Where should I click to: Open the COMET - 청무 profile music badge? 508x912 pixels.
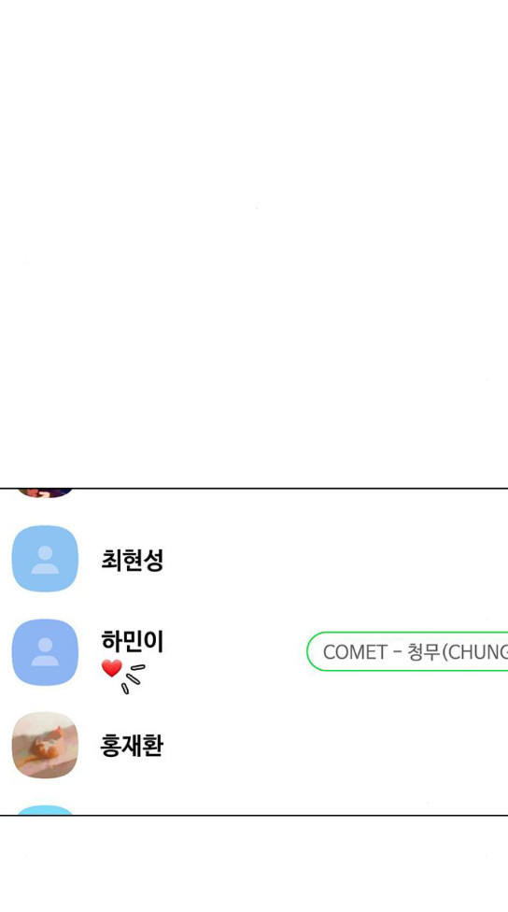point(407,651)
